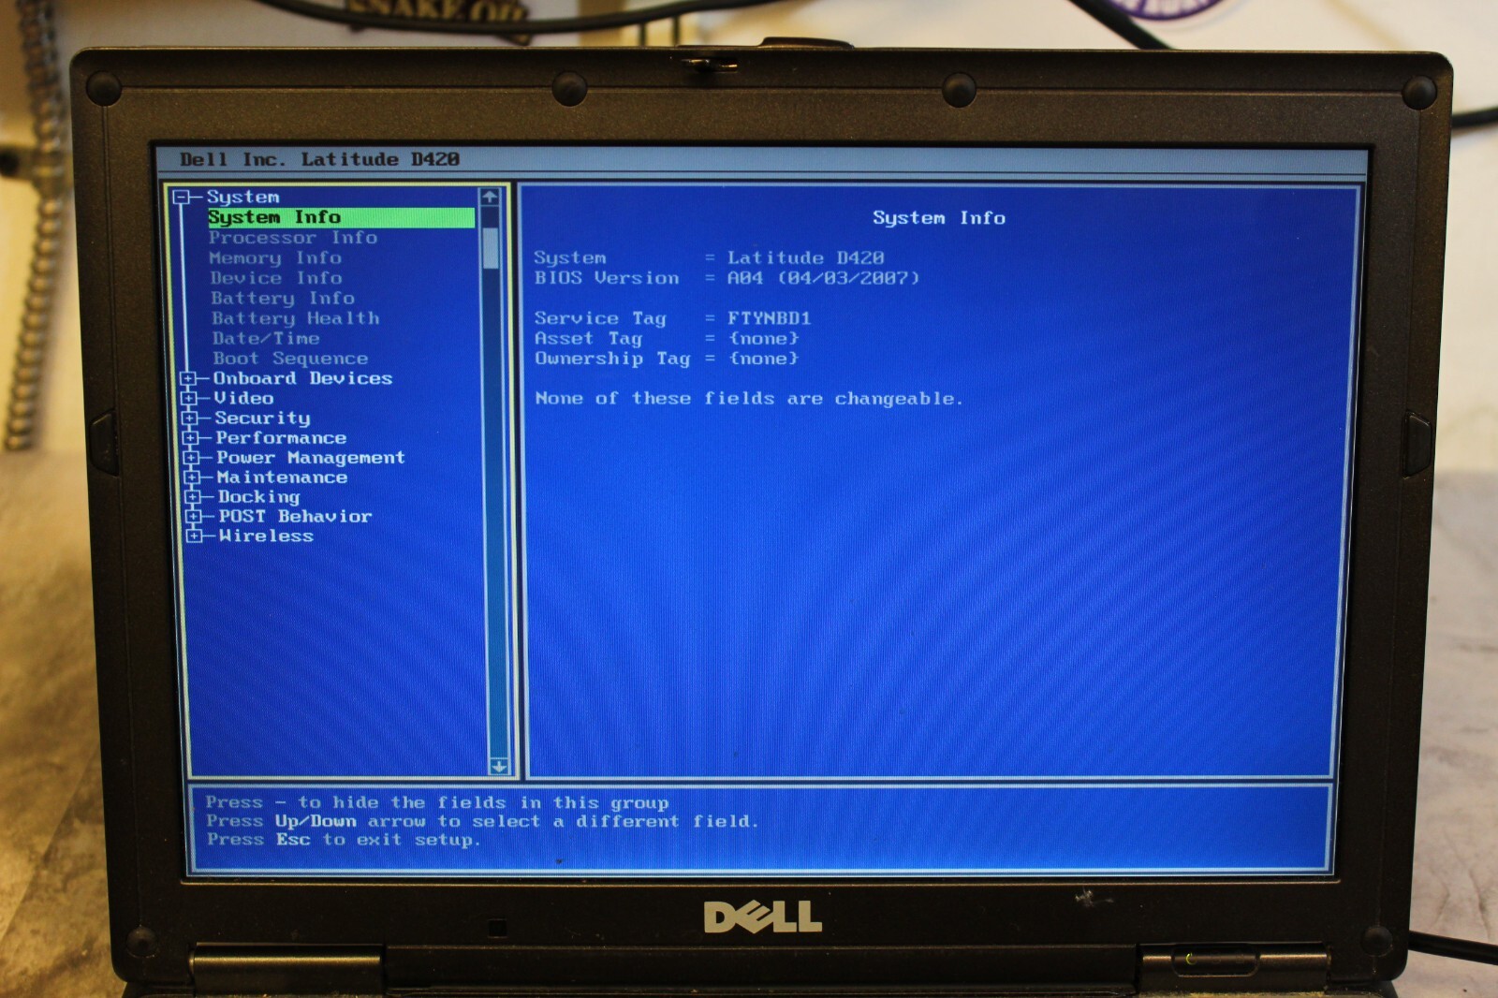The width and height of the screenshot is (1498, 998).
Task: Click the 'Dell Inc. Latitude D420' title
Action: point(319,159)
